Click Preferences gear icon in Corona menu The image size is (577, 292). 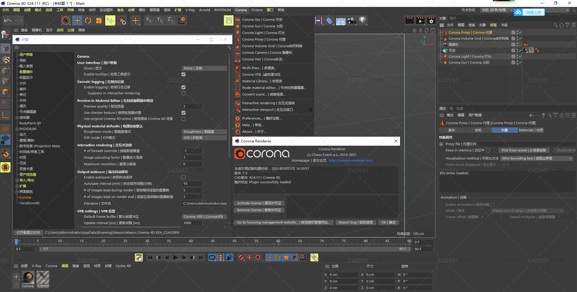pos(238,118)
